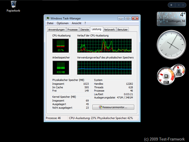189x142 pixels.
Task: Open the Papierkorb recycle bin icon
Action: click(13, 6)
